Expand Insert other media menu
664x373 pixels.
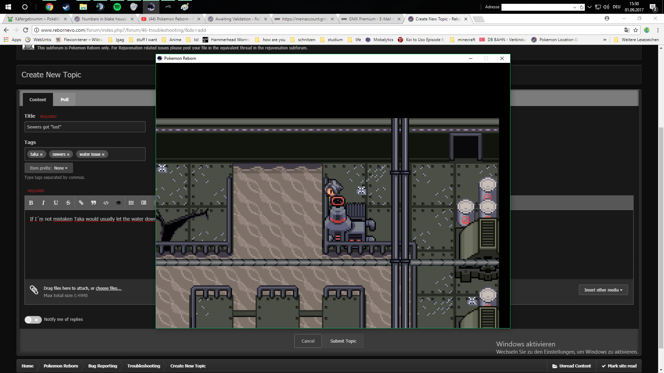pyautogui.click(x=603, y=290)
